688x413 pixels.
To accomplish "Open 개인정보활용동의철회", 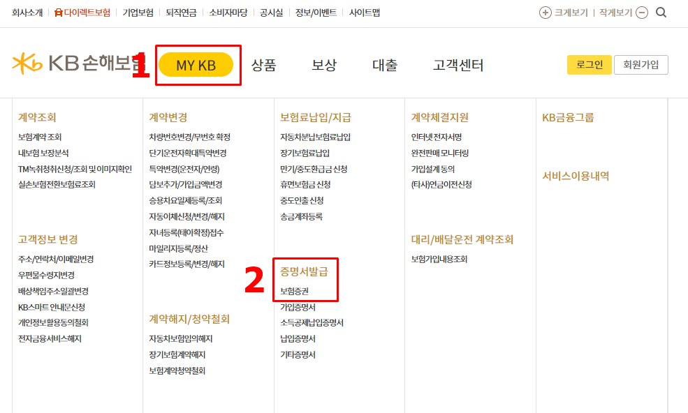I will tap(53, 323).
